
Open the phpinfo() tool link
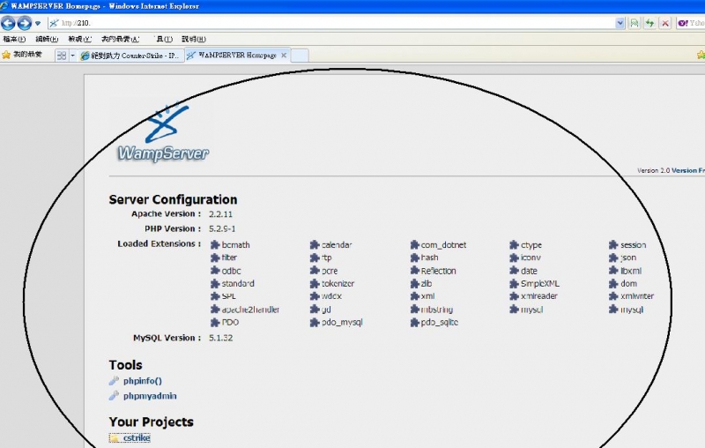click(143, 381)
